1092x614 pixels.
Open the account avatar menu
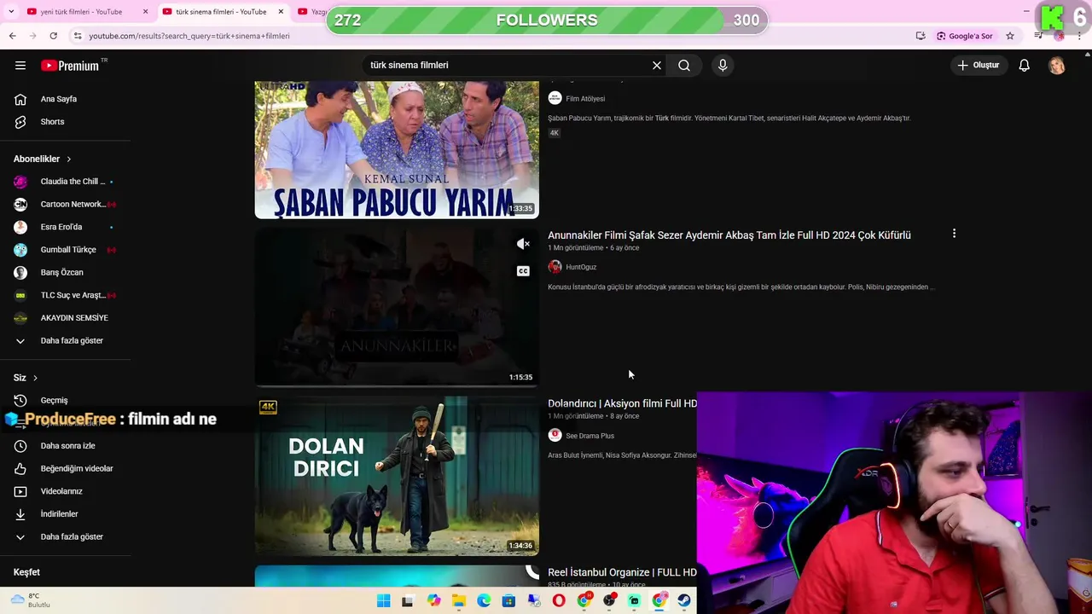click(x=1057, y=66)
